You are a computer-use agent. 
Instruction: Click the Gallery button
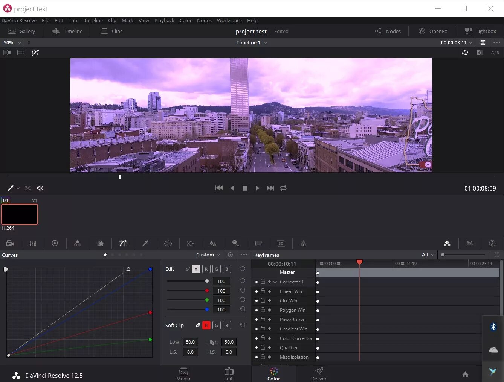(x=22, y=32)
